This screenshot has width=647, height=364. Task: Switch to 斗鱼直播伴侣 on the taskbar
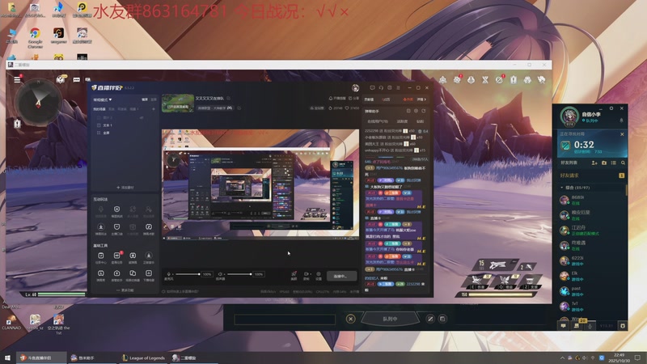(41, 358)
